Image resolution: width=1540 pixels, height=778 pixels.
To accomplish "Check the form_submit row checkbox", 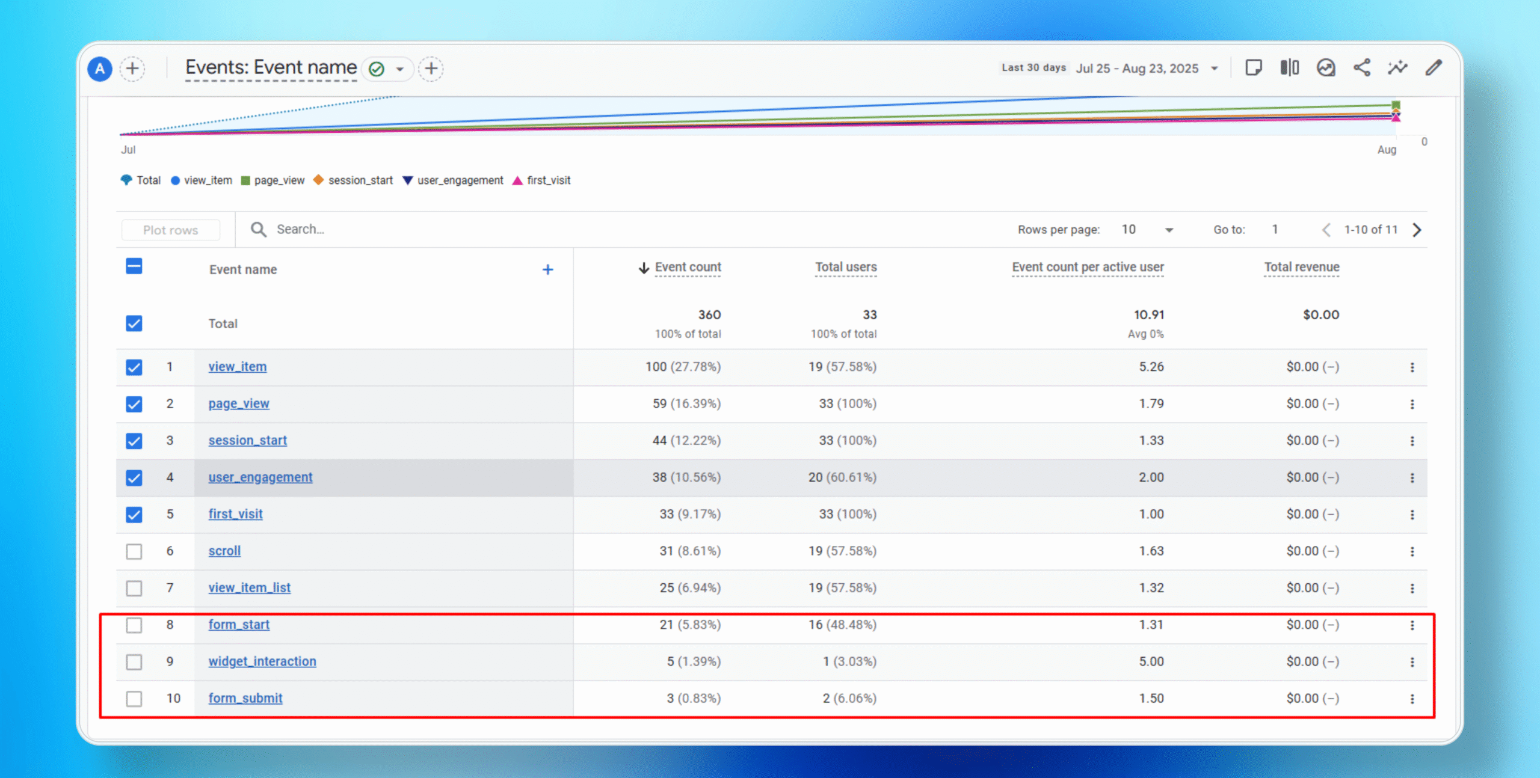I will [x=134, y=699].
